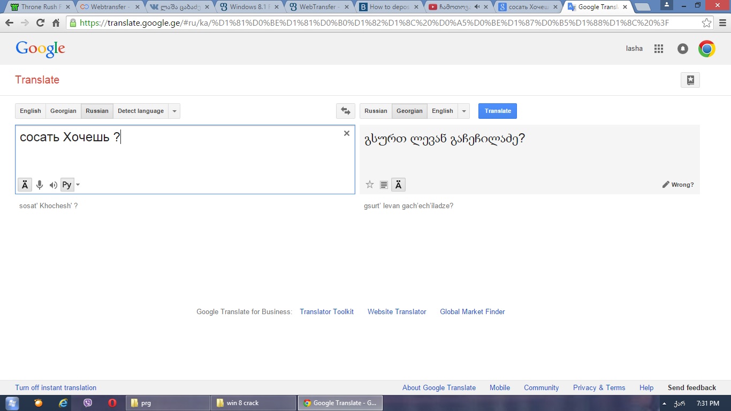Open Opera browser from the taskbar
Screen dimensions: 731x411
(112, 403)
